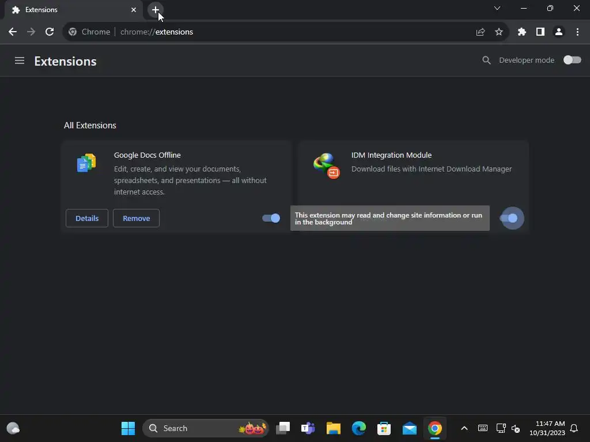The height and width of the screenshot is (442, 590).
Task: Open Task View on taskbar
Action: pos(283,428)
